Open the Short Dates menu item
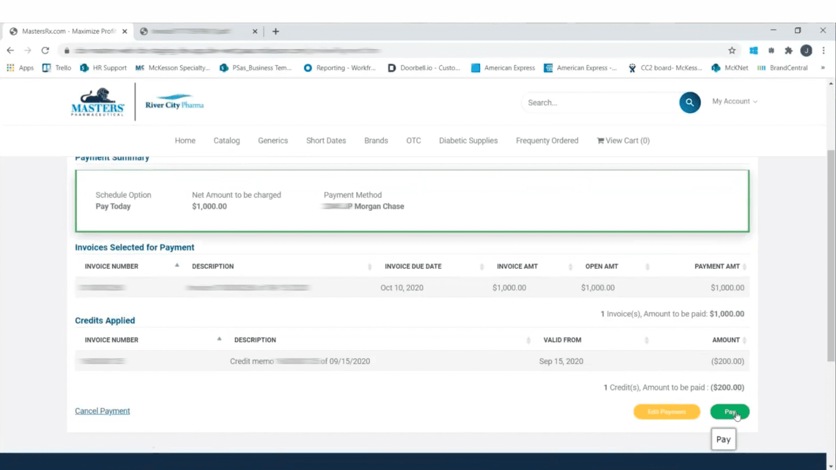 [x=326, y=141]
